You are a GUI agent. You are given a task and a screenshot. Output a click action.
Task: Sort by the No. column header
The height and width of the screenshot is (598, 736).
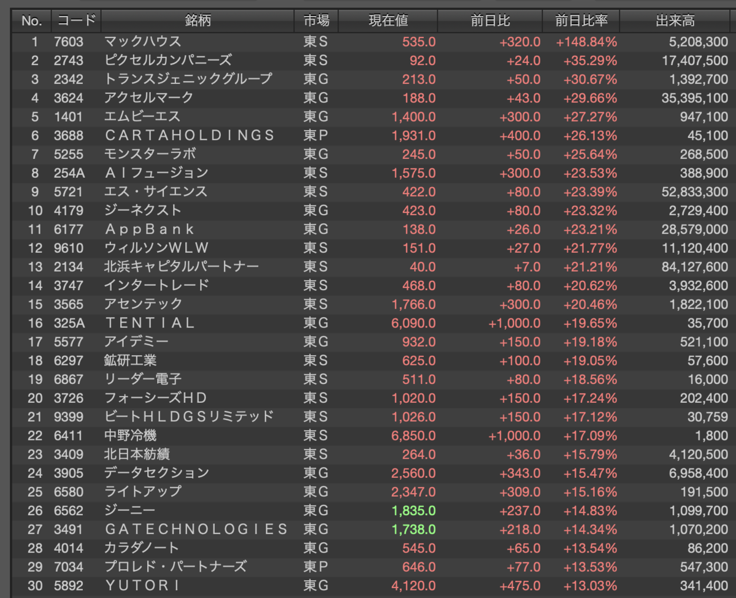coord(32,21)
